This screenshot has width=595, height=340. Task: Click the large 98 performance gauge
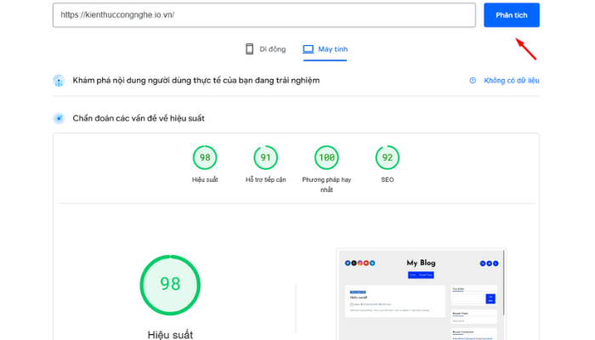(x=171, y=284)
